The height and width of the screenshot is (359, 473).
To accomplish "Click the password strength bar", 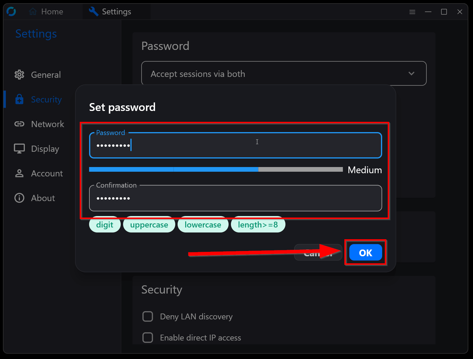I will point(216,169).
